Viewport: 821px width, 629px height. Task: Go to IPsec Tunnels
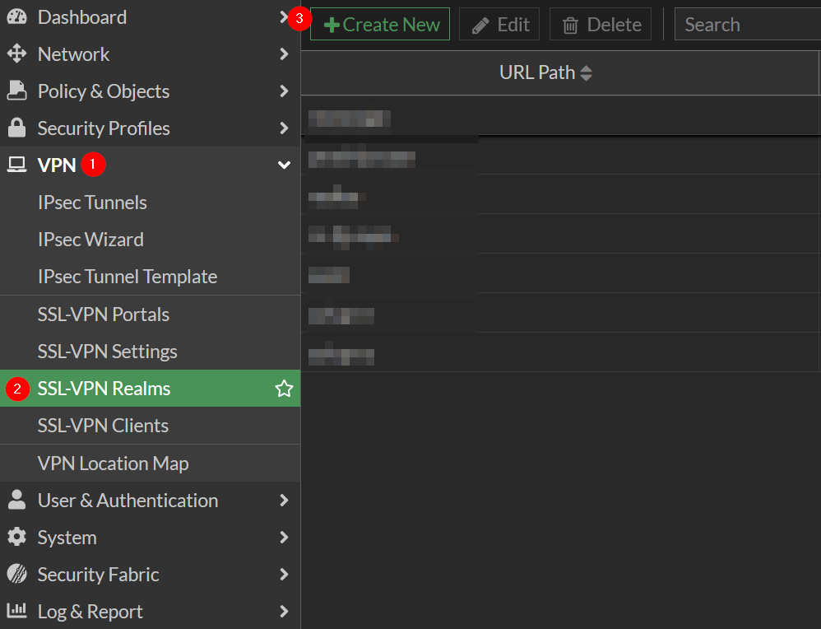pos(92,203)
